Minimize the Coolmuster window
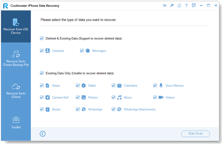The height and width of the screenshot is (144, 222). (201, 5)
